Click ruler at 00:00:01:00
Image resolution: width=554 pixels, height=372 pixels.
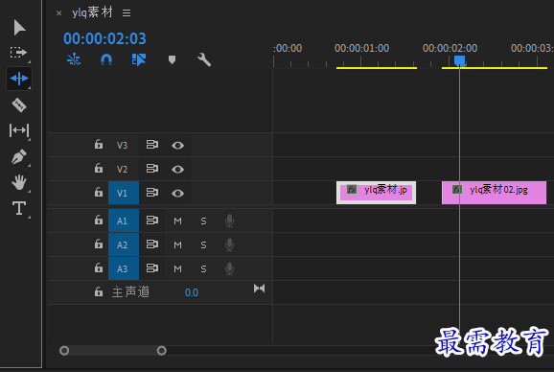[361, 48]
